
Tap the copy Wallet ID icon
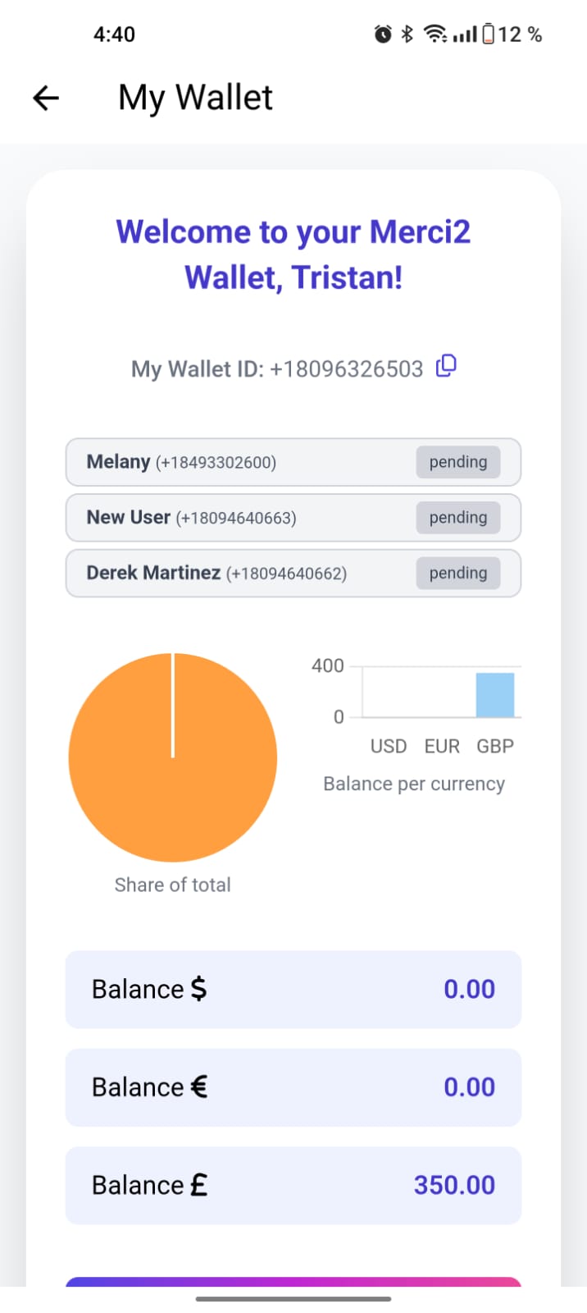coord(445,367)
